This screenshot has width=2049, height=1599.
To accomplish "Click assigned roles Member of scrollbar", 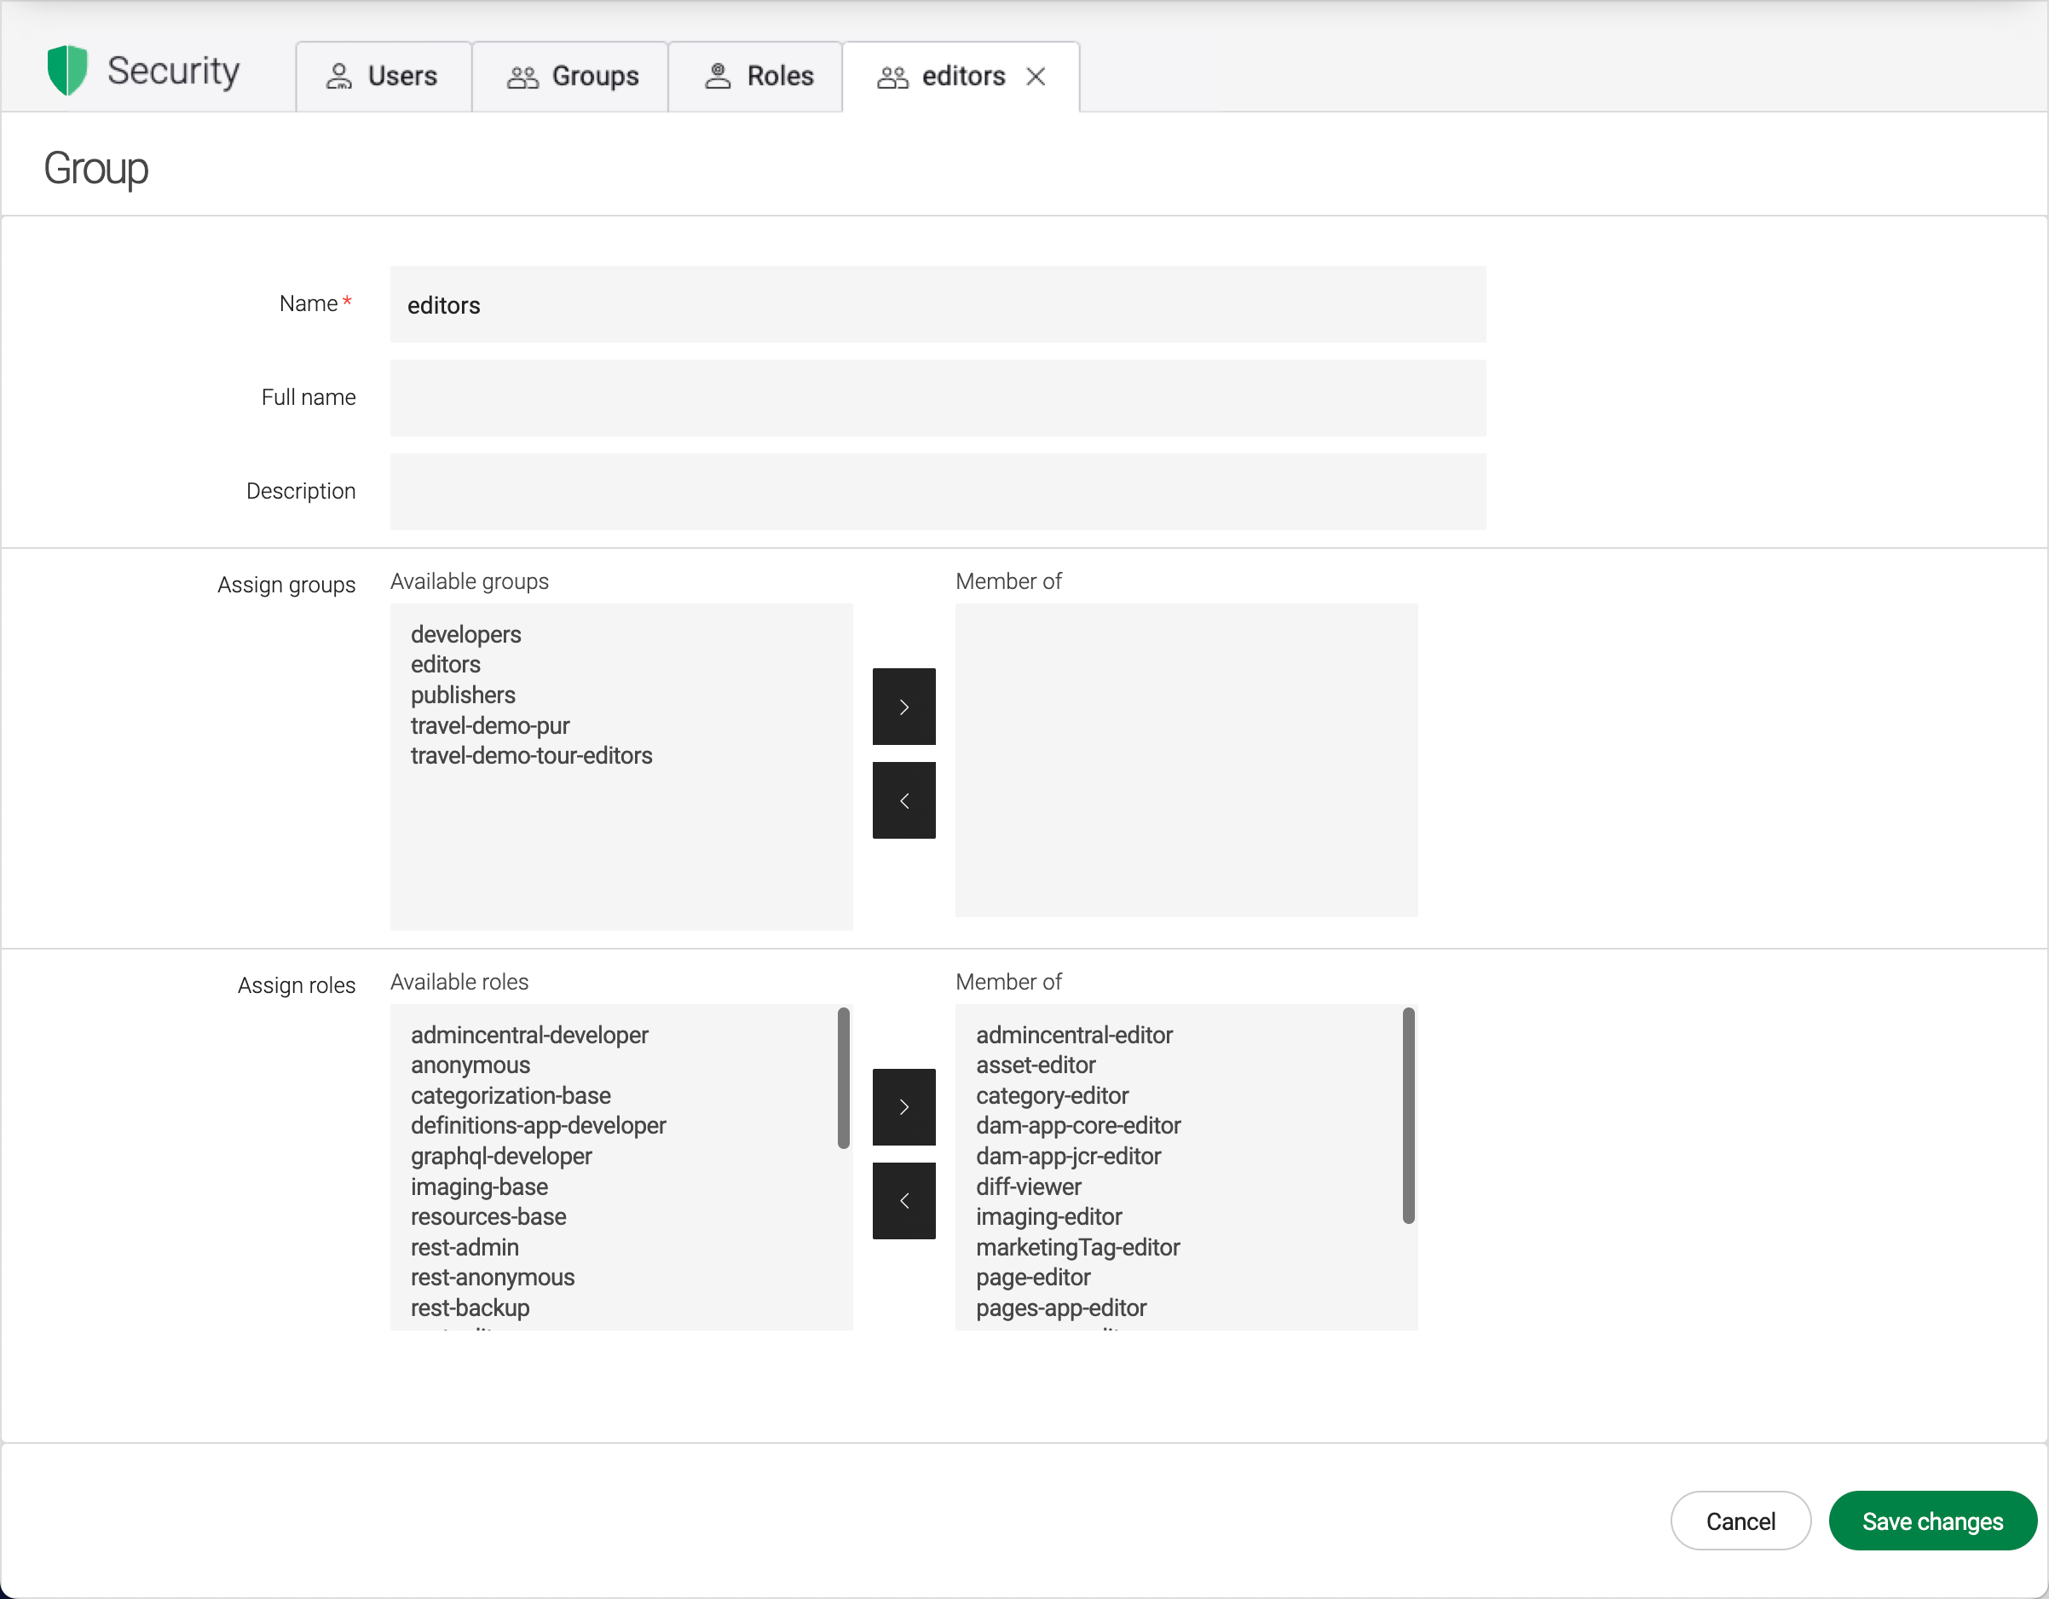I will point(1408,1116).
